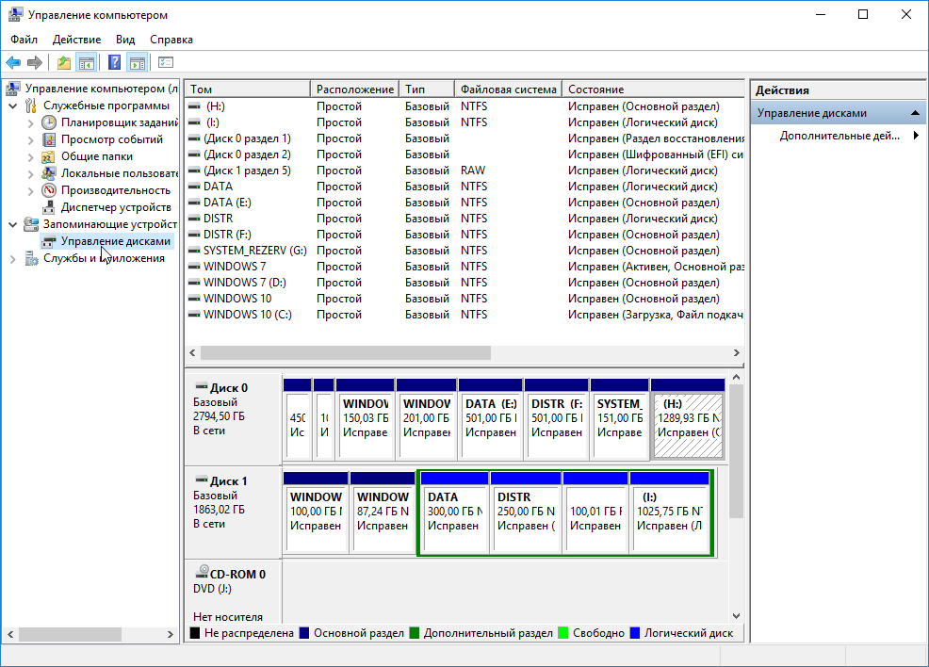Sort by the Том column header
This screenshot has width=929, height=667.
coord(248,89)
